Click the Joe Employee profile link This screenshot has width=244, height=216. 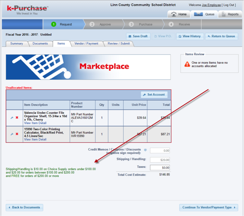pos(211,5)
